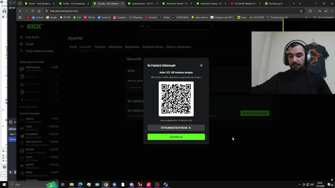Open the Bağlantılar settings tab

click(132, 47)
